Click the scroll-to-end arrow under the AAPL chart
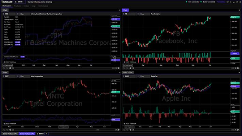This screenshot has height=136, width=242. click(x=238, y=130)
